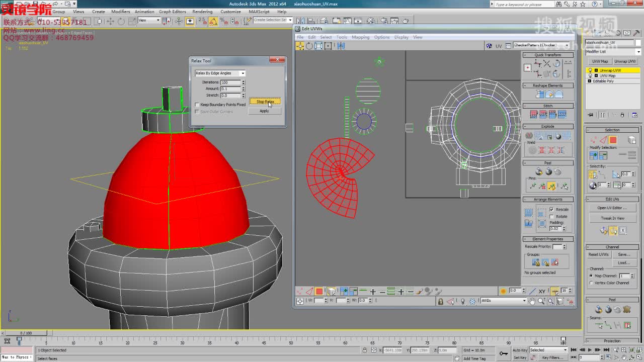This screenshot has width=644, height=362.
Task: Select the Vertex Color Channel radio button
Action: click(591, 283)
